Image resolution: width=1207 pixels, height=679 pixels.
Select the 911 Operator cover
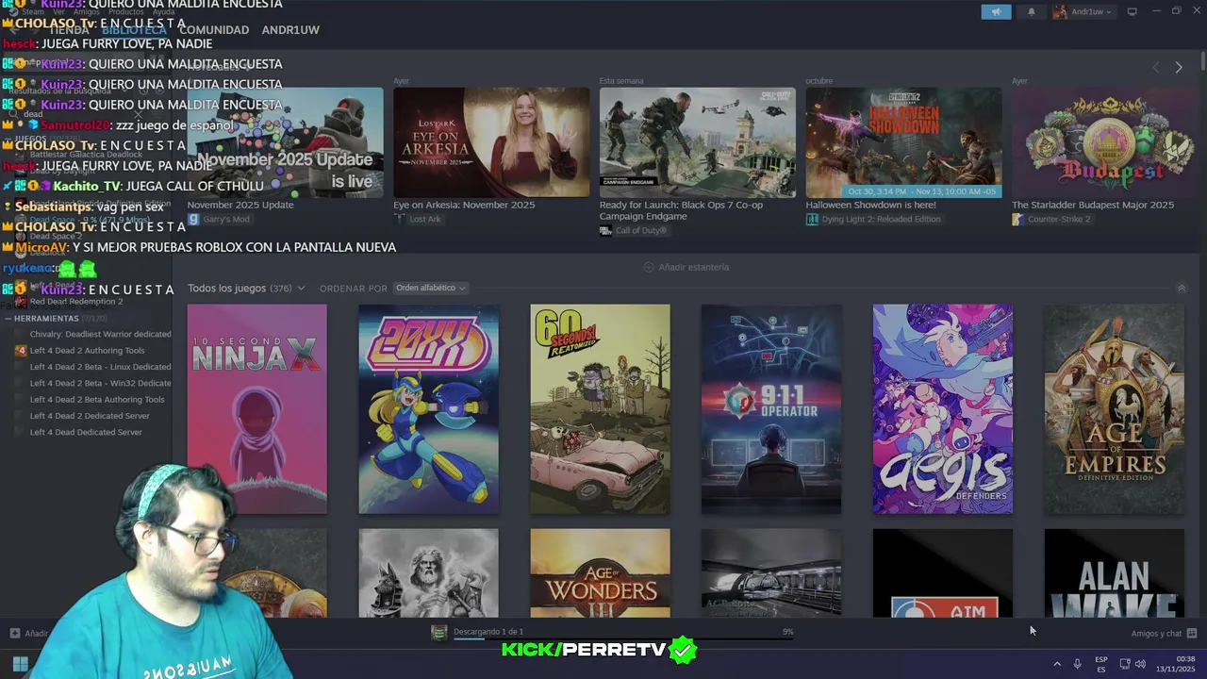coord(771,409)
